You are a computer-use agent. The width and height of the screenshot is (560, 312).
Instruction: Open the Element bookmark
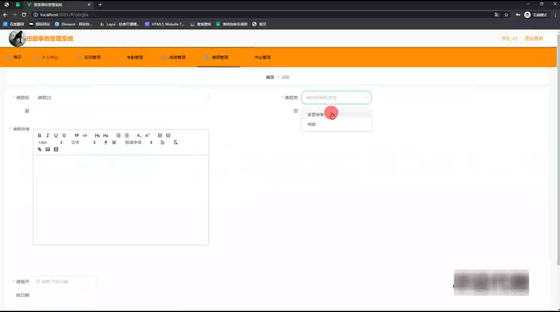click(73, 24)
